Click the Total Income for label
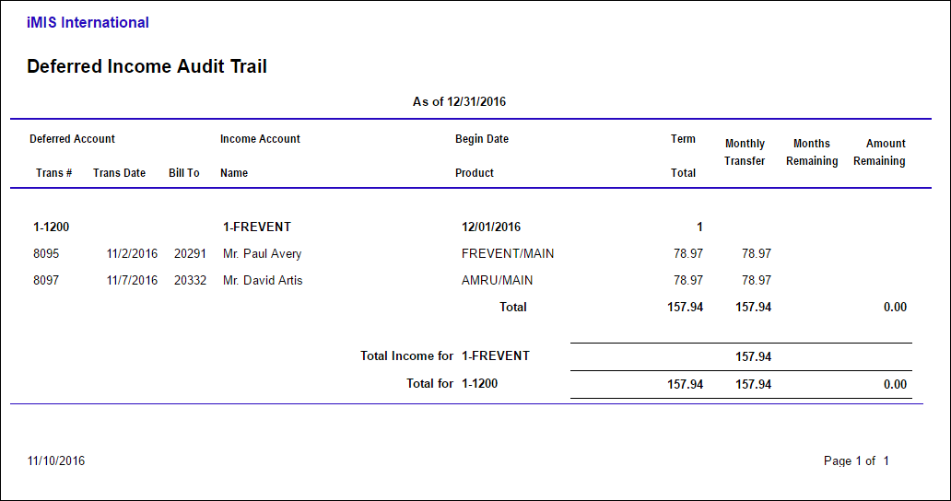 coord(407,356)
